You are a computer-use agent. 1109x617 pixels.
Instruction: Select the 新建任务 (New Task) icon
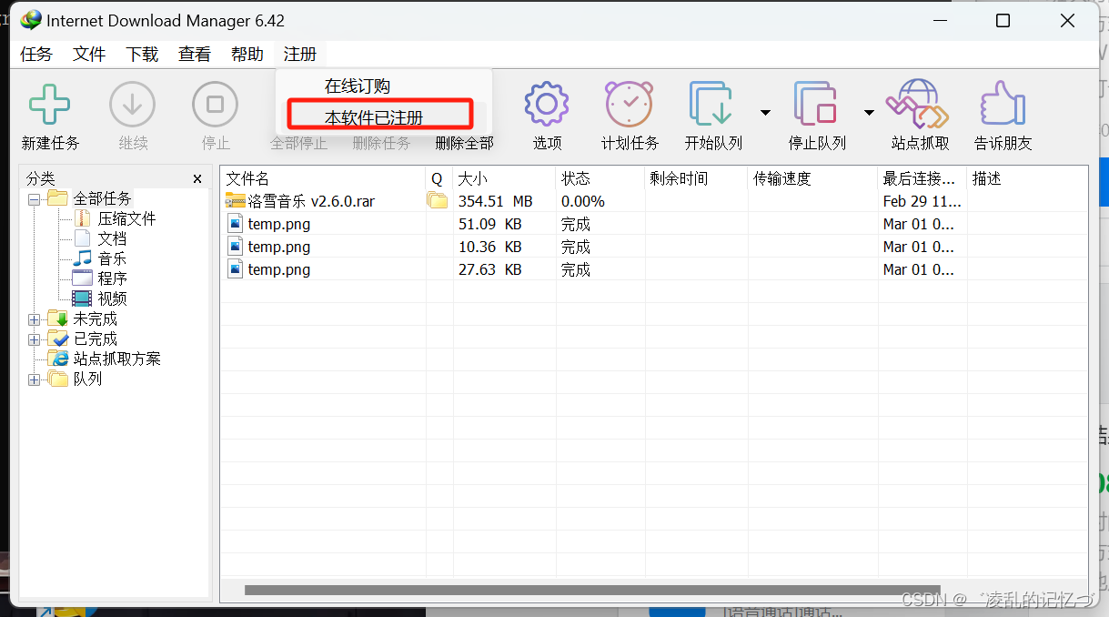pyautogui.click(x=50, y=107)
